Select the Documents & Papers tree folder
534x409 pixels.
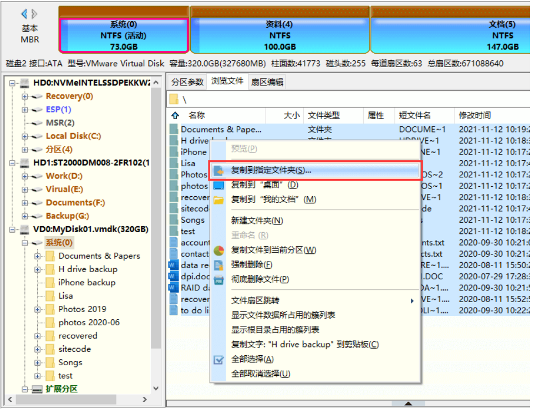point(99,256)
